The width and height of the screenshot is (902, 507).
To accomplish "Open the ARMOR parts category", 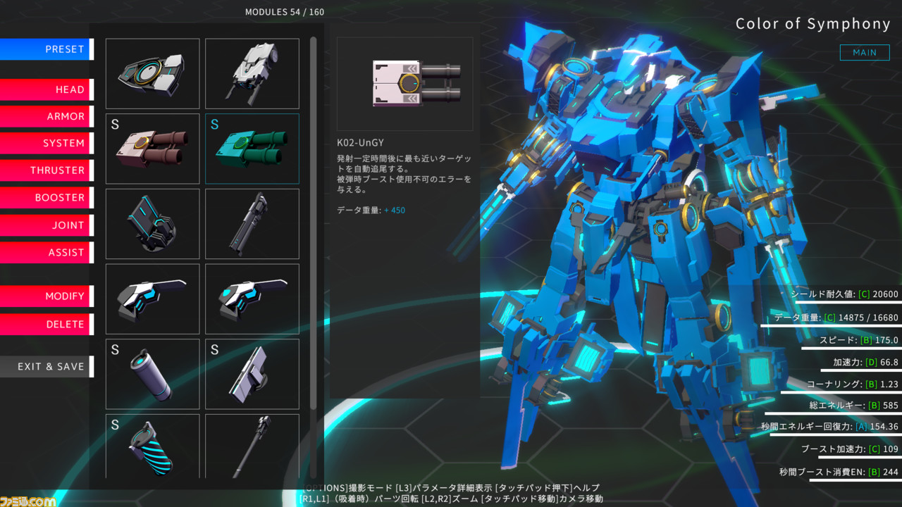I will point(47,116).
